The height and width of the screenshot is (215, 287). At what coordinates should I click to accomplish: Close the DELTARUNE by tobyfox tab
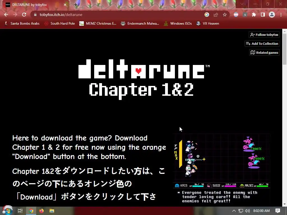(65, 5)
